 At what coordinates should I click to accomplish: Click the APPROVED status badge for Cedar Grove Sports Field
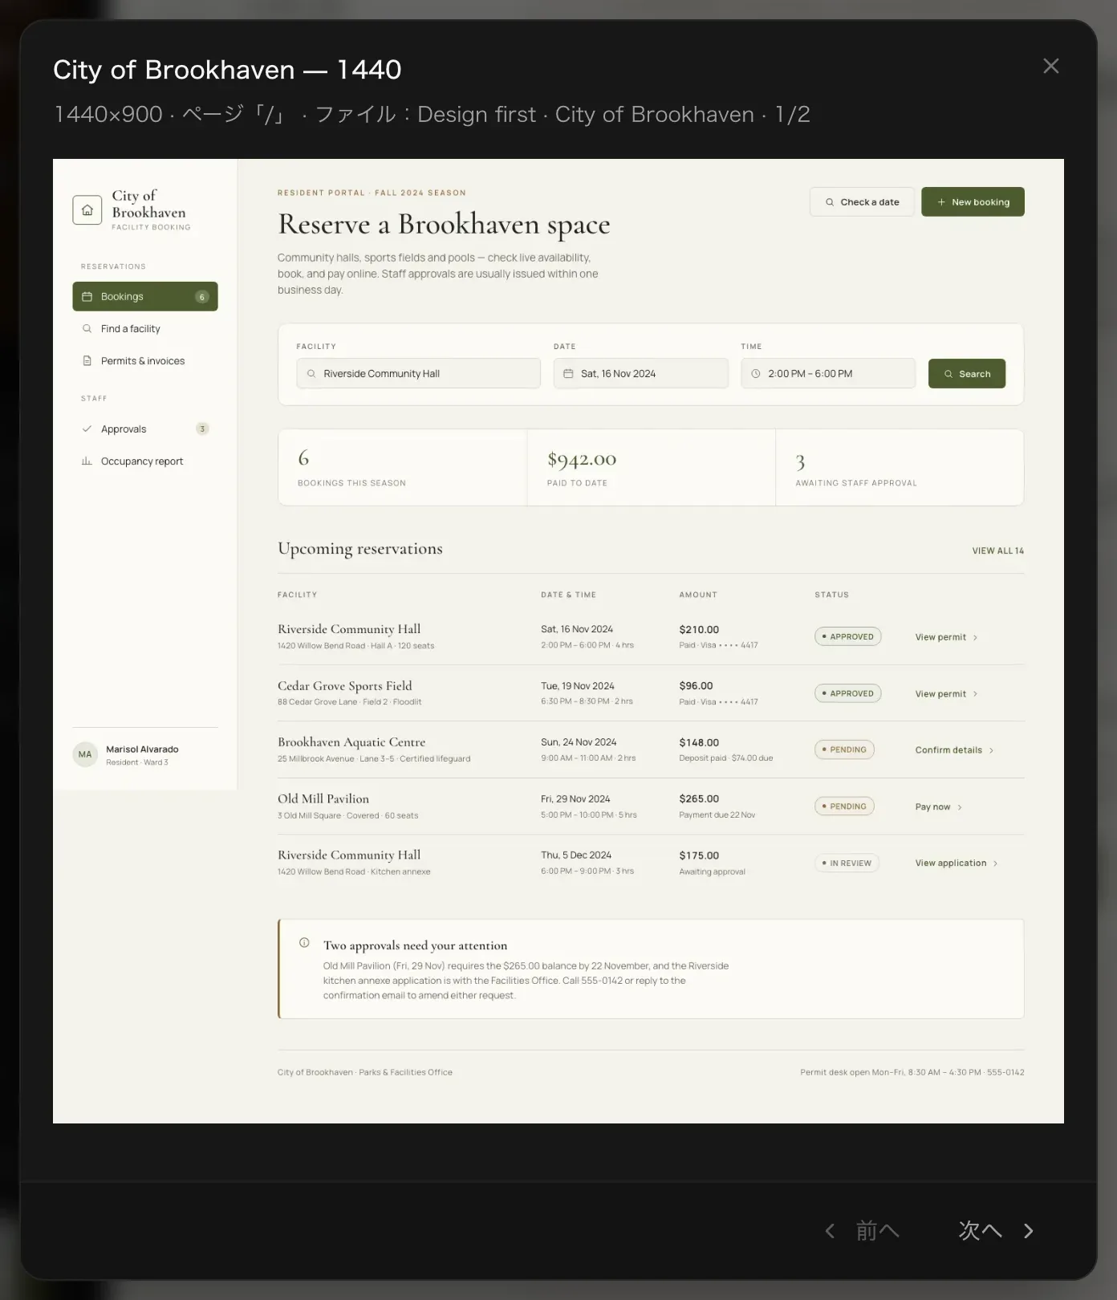(x=847, y=693)
